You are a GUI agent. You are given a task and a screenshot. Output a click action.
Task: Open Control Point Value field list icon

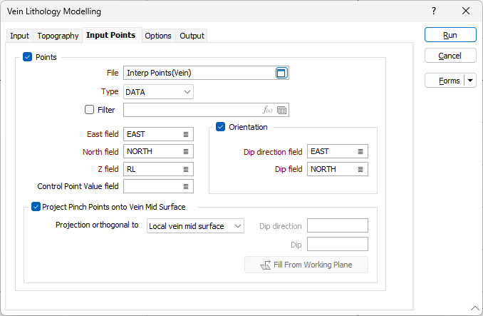pyautogui.click(x=186, y=186)
